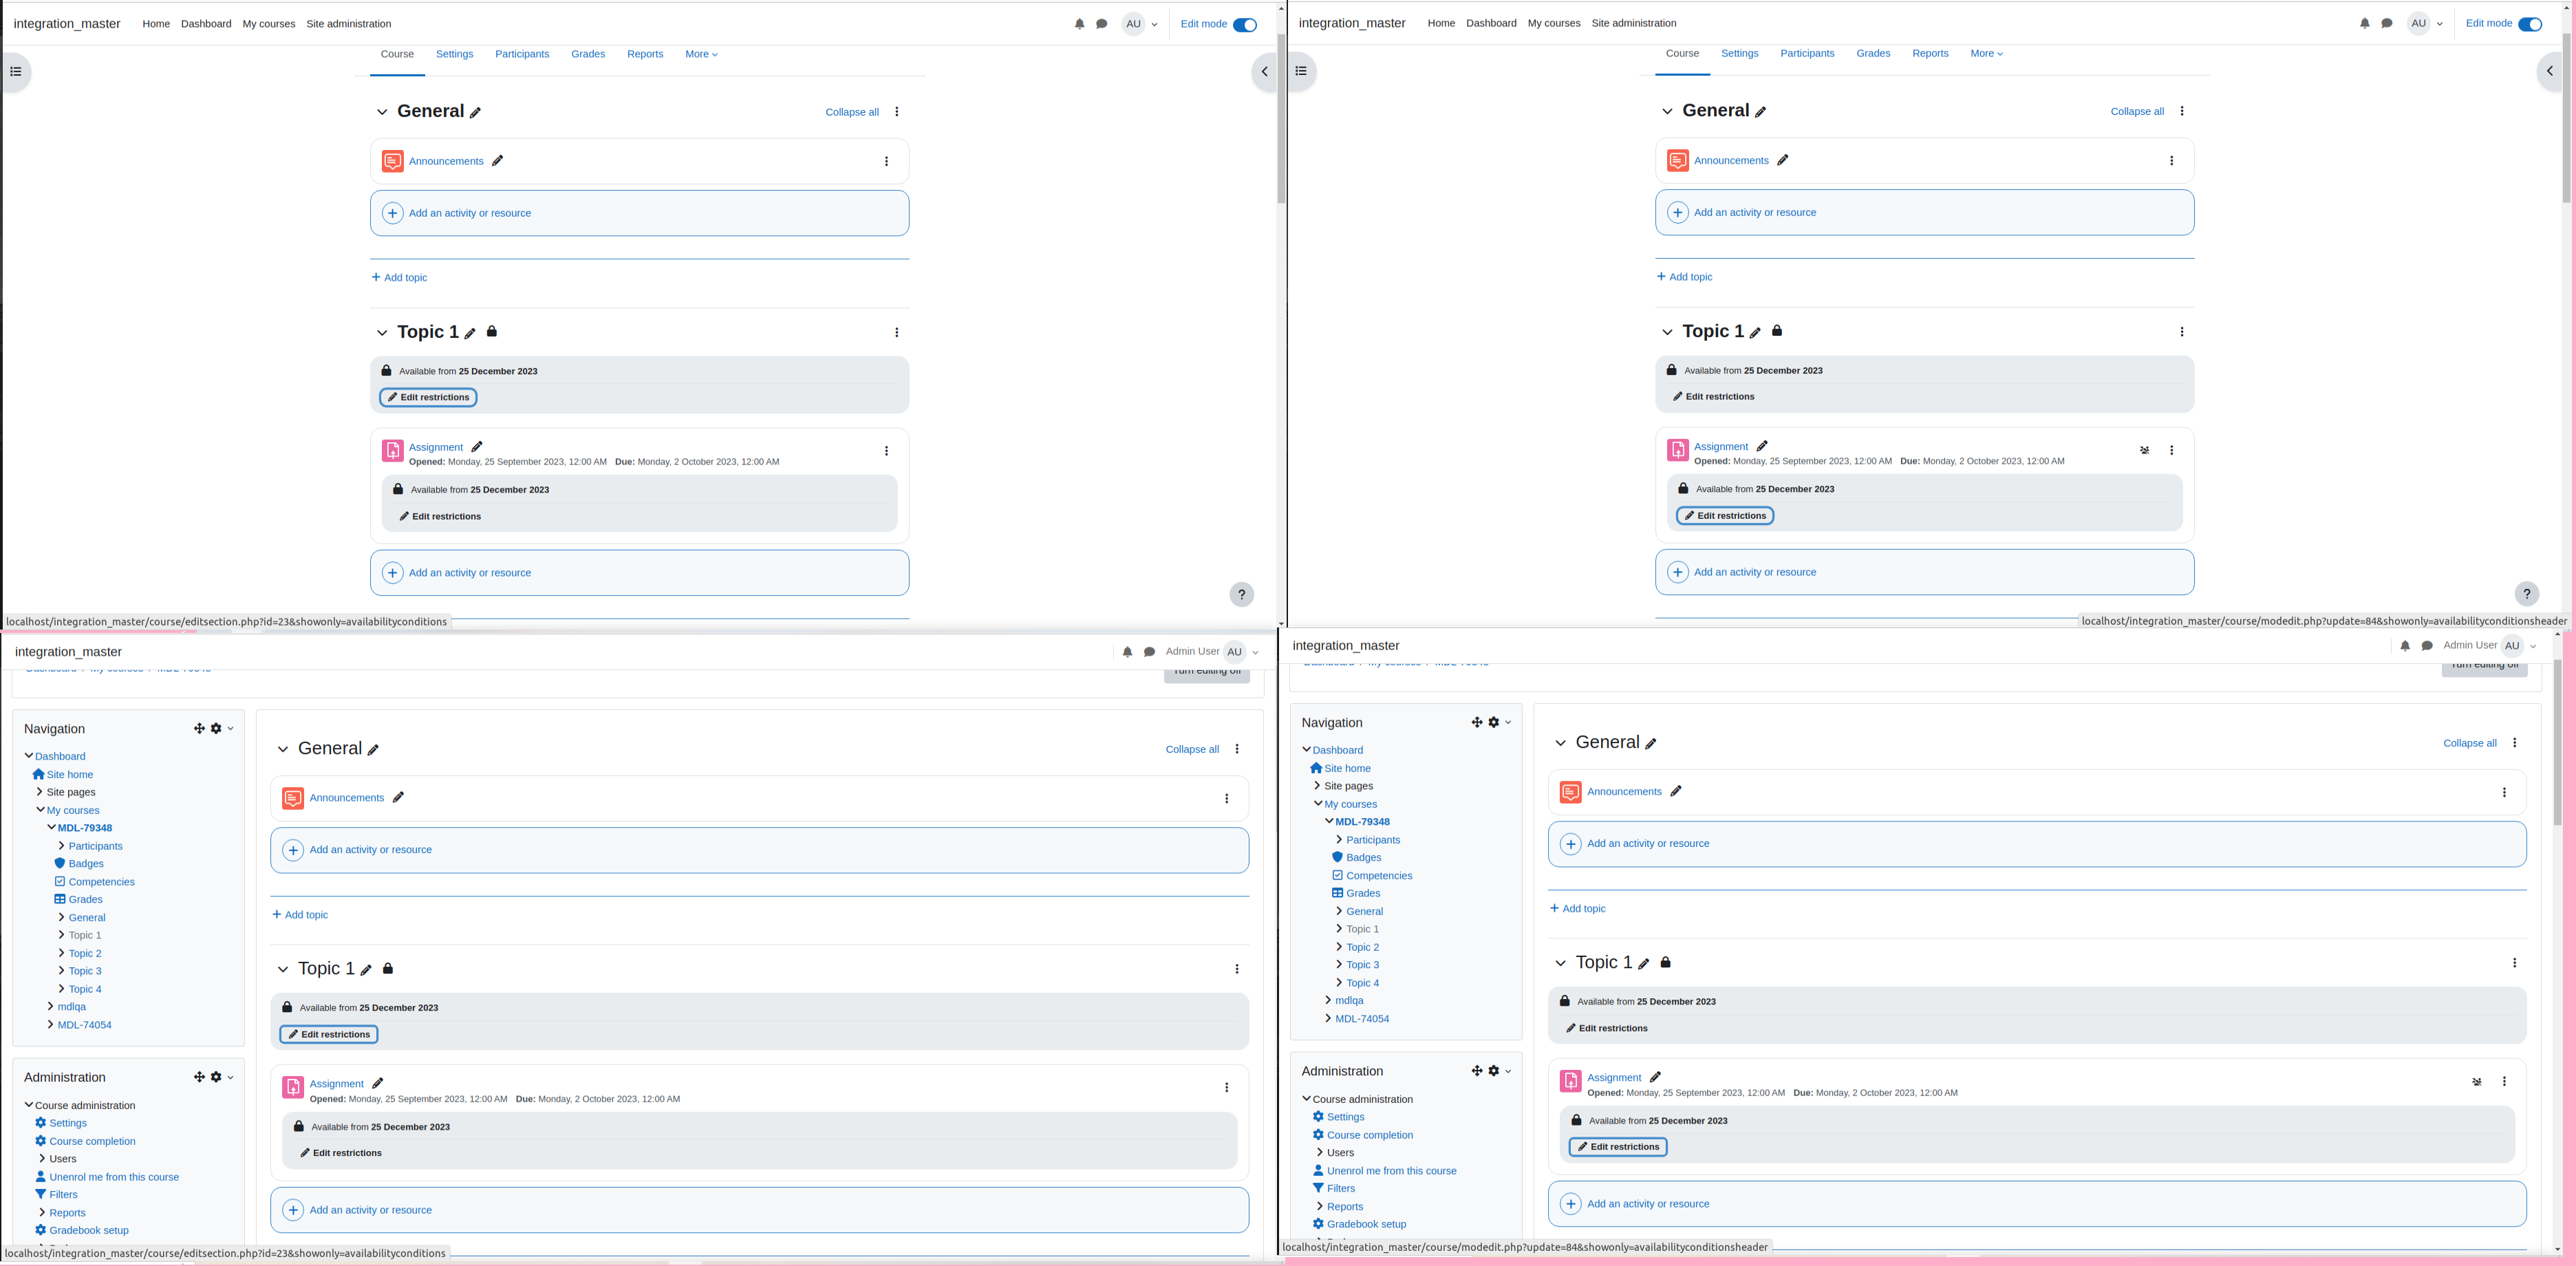This screenshot has height=1266, width=2576.
Task: Click Assignment Edit restrictions in top-right window
Action: 1725,516
